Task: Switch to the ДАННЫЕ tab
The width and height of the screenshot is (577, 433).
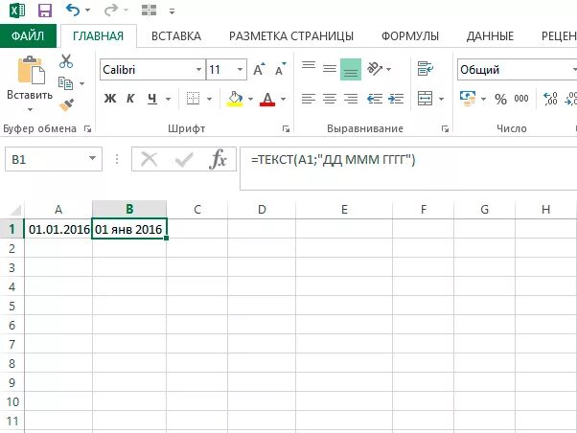Action: click(x=490, y=36)
